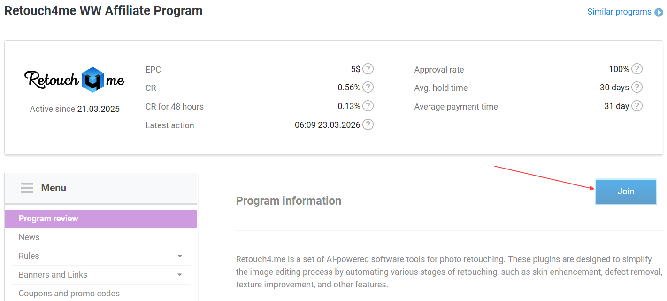Show Approval rate help tooltip icon
This screenshot has height=301, width=667.
[636, 69]
